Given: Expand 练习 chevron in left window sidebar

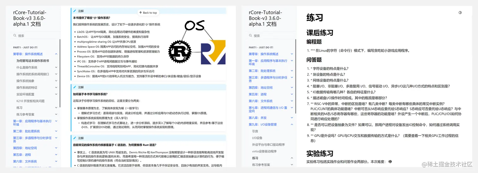Looking at the screenshot, I should [x=56, y=108].
